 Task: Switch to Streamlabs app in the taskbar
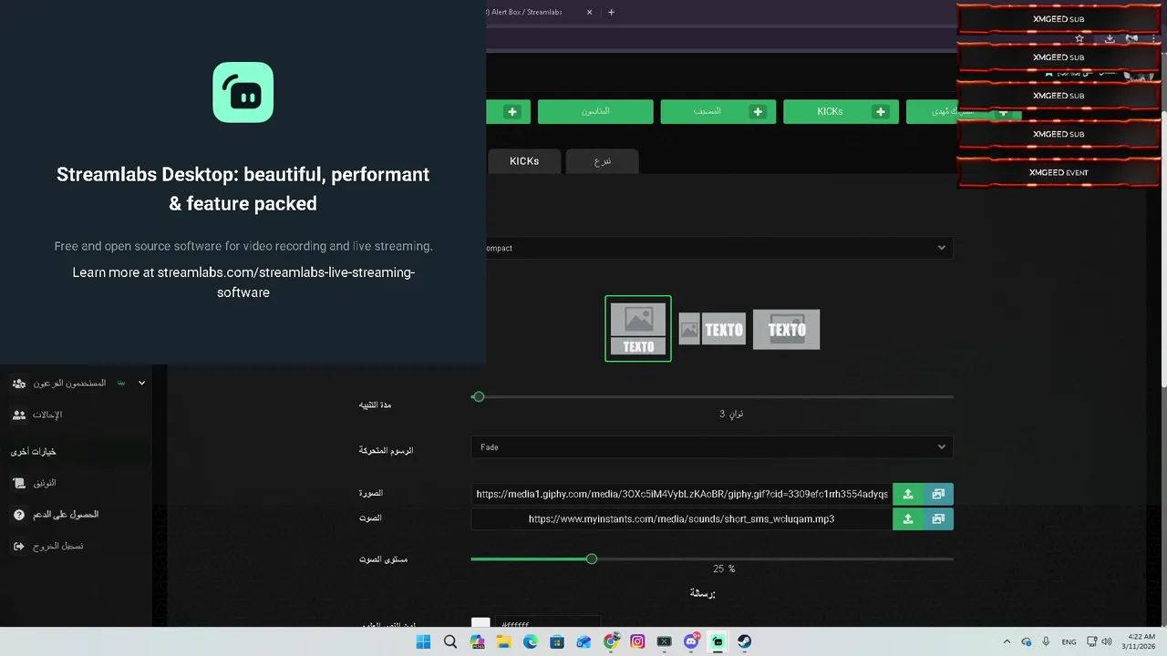[718, 641]
